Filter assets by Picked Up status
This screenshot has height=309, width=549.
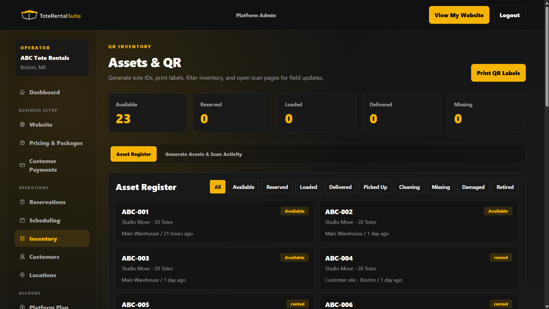click(x=375, y=187)
